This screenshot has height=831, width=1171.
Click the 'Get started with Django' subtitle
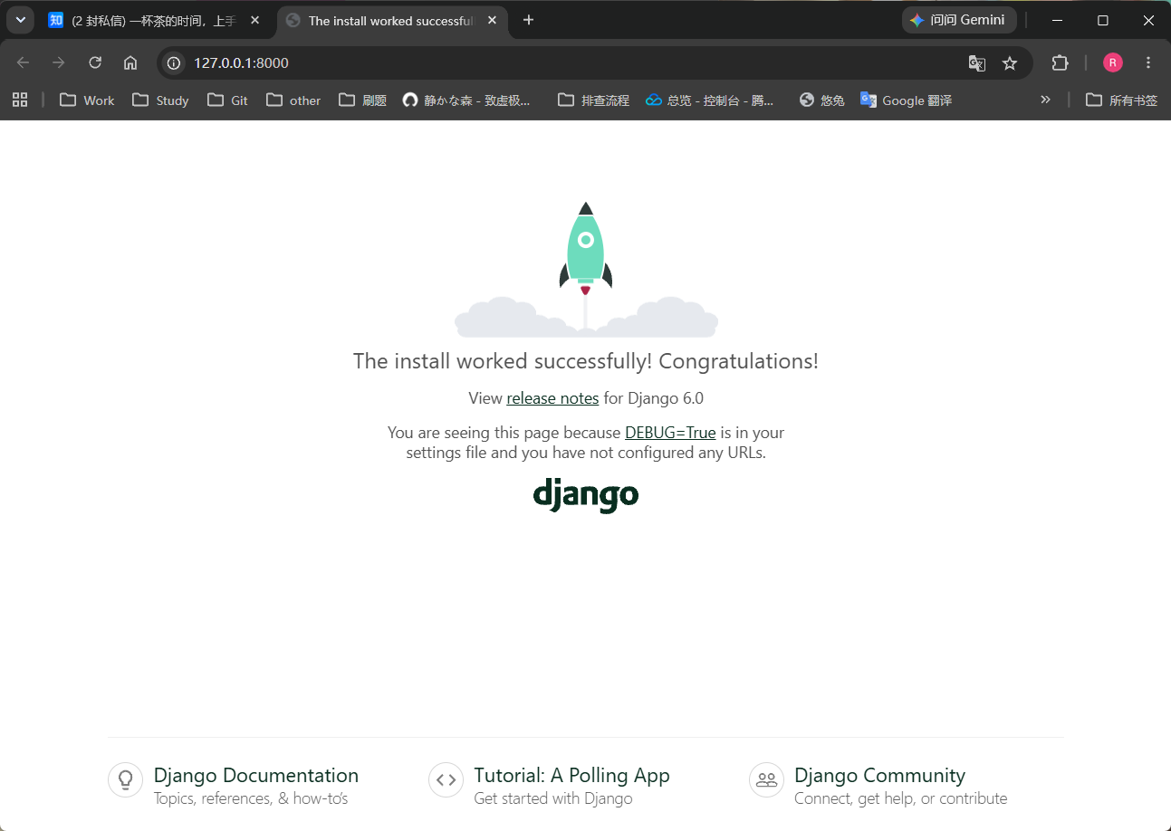553,798
